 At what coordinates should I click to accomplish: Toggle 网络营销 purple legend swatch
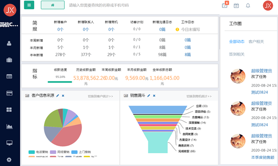tap(53, 152)
